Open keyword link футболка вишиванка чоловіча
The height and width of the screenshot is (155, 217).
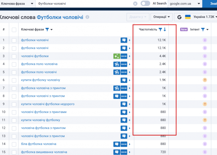click(44, 152)
